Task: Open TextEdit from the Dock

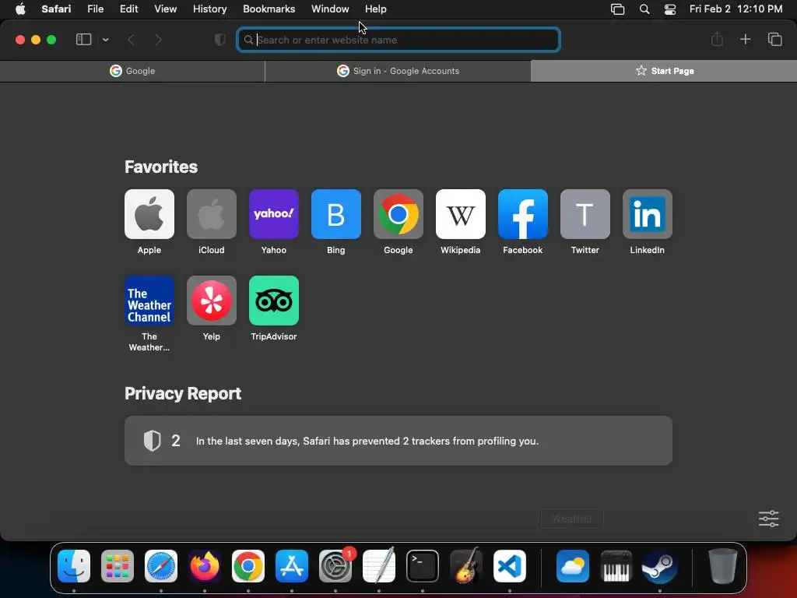Action: click(379, 566)
